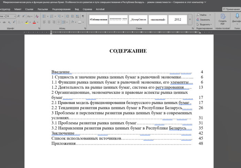Apply the «msonormal» style

pos(158,20)
